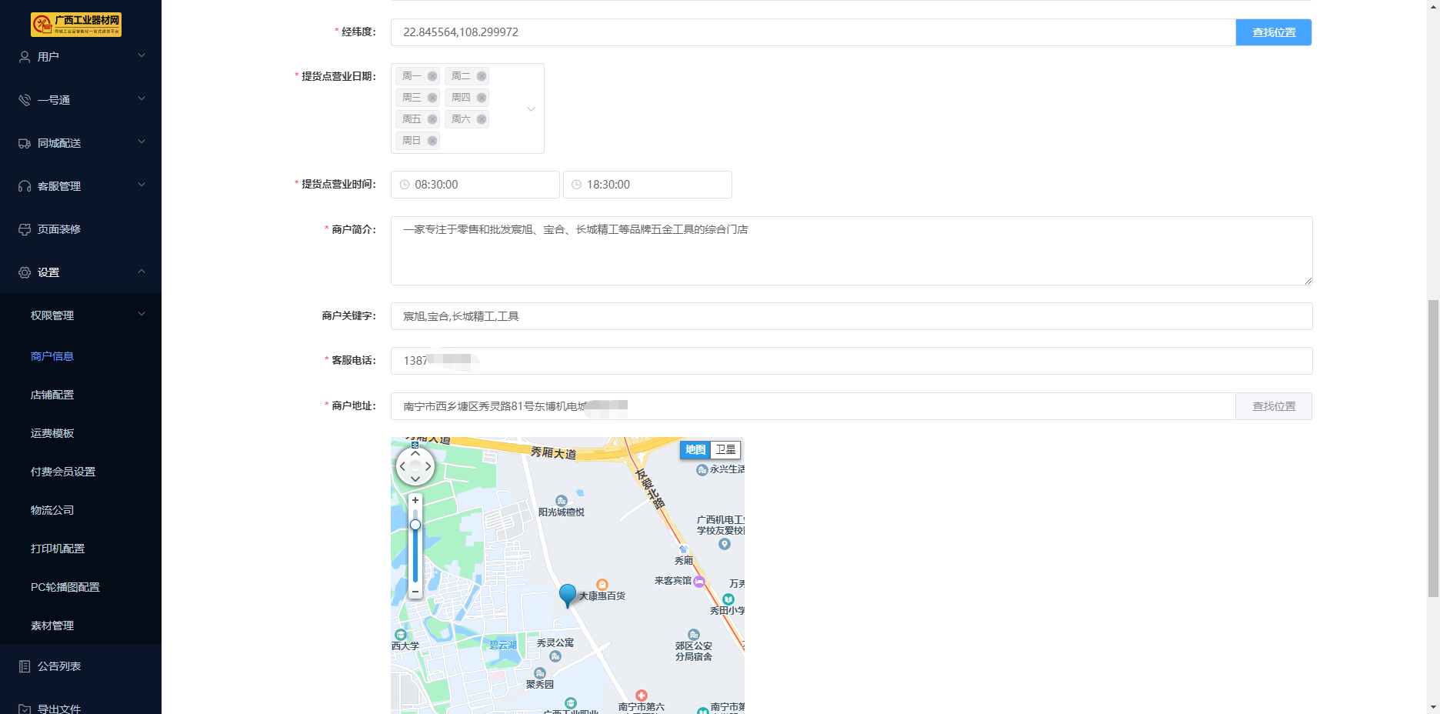
Task: Expand the 用户 sidebar menu
Action: pyautogui.click(x=81, y=56)
